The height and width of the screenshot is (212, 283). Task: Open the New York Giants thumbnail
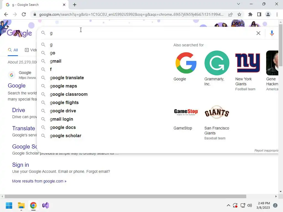(248, 63)
